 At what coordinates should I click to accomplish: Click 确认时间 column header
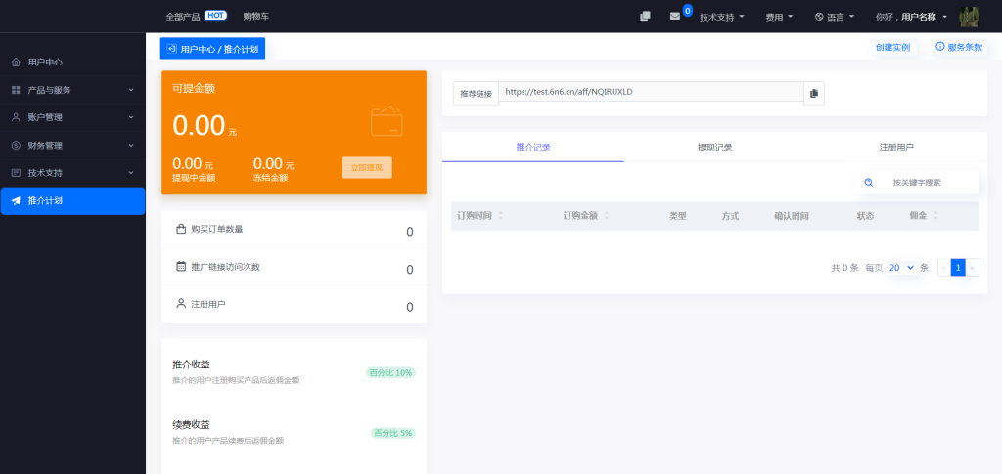point(792,216)
